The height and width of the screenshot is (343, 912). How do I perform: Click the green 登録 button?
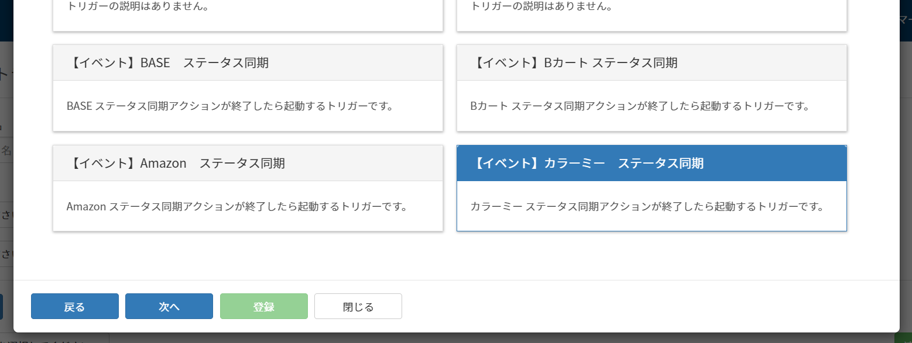point(264,306)
